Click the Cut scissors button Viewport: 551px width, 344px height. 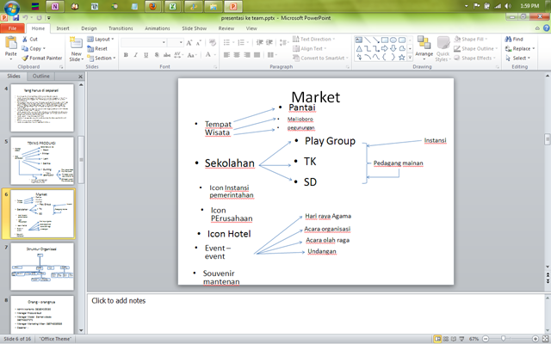[x=29, y=39]
